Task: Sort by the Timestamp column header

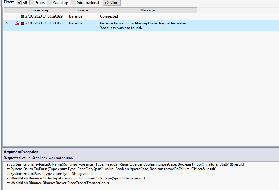Action: tap(40, 10)
